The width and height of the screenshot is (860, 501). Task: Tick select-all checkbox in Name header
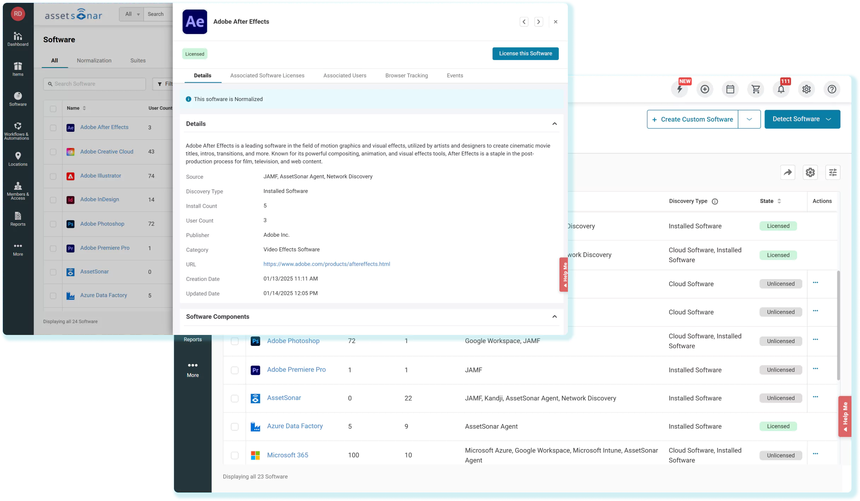click(53, 109)
